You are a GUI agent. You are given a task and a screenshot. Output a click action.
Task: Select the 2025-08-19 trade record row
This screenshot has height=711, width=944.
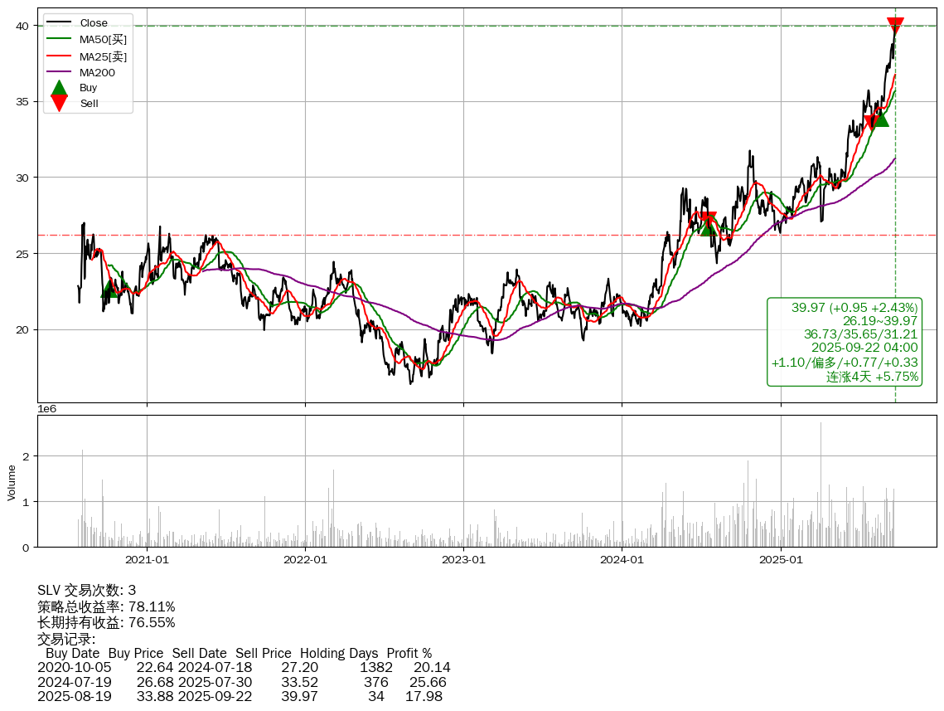pos(240,696)
